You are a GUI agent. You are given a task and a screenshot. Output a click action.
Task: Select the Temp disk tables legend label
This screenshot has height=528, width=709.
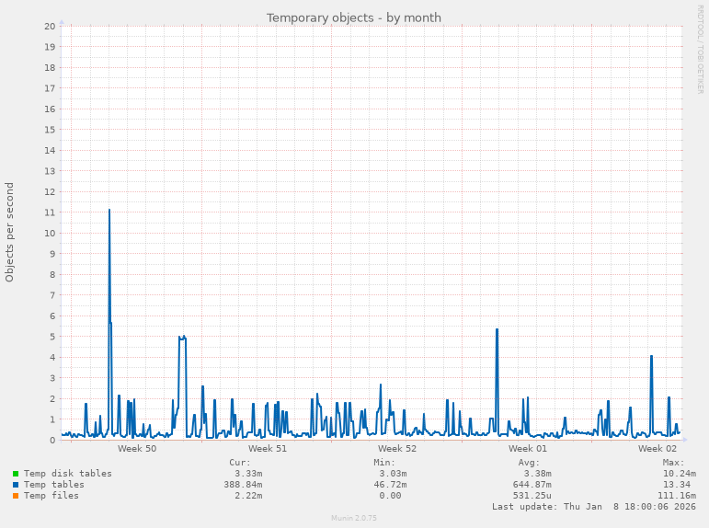[x=67, y=474]
